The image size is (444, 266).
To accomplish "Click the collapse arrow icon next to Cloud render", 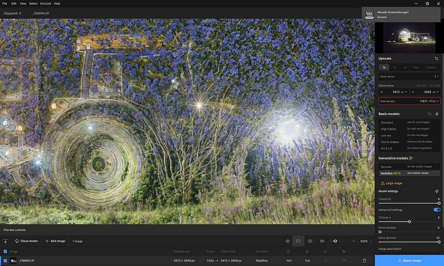I will 5,241.
